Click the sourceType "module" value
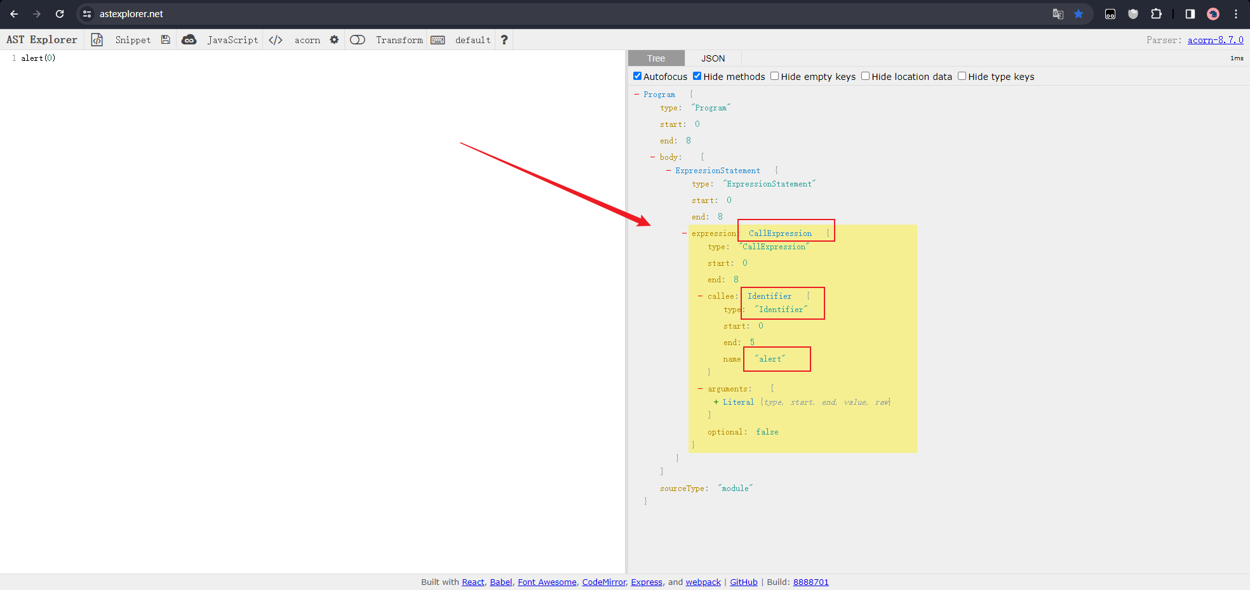1250x590 pixels. click(735, 488)
